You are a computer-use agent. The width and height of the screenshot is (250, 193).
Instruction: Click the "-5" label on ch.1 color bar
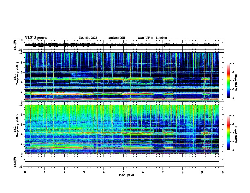[x=233, y=81]
